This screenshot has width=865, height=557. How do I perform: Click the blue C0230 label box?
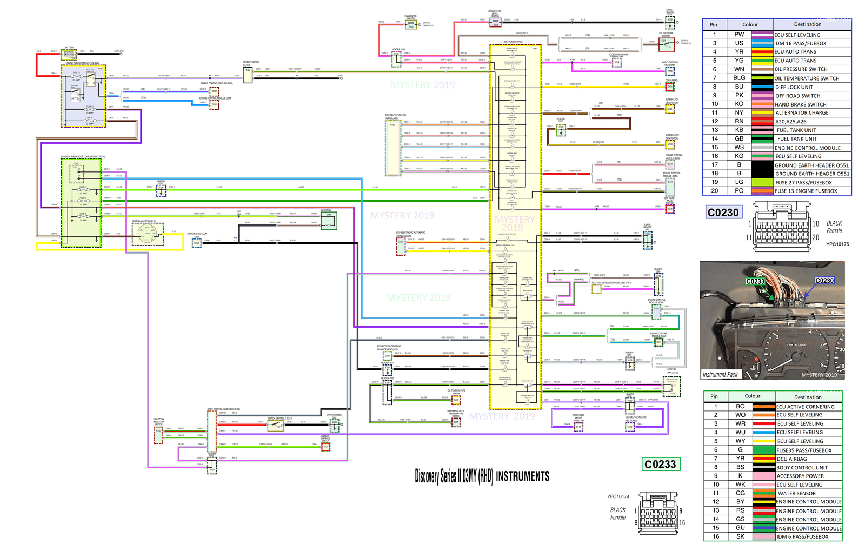(x=723, y=212)
